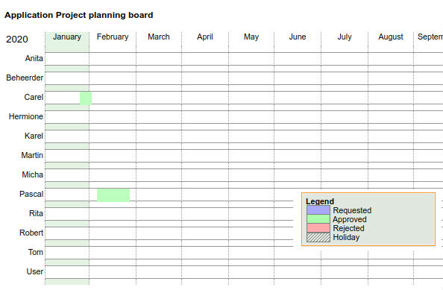Choose the August month header
The height and width of the screenshot is (290, 443).
(x=391, y=37)
